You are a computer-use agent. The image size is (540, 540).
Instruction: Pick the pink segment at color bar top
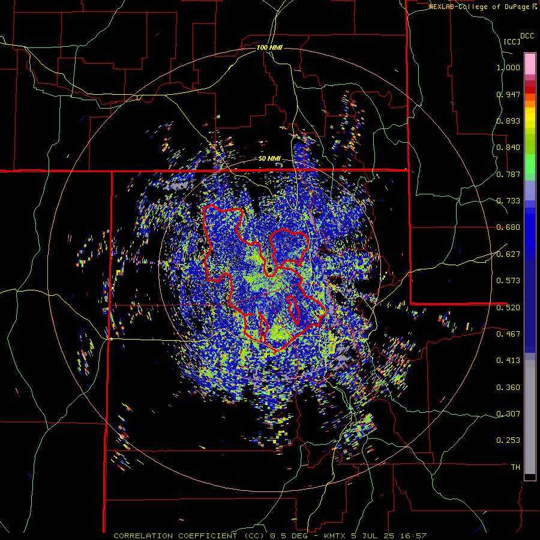[530, 64]
